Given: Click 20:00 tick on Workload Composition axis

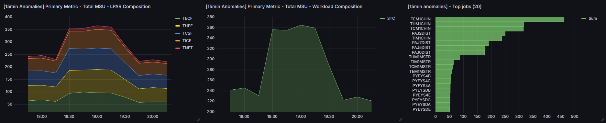Looking at the screenshot, I should tap(357, 117).
